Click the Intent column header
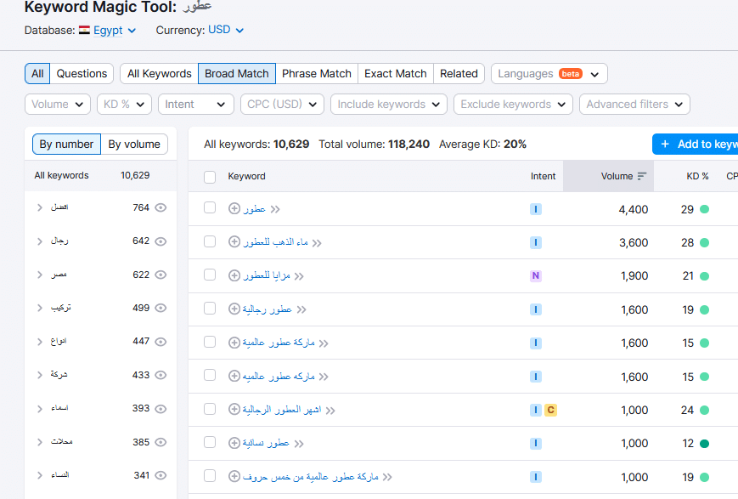The image size is (738, 499). (x=544, y=176)
